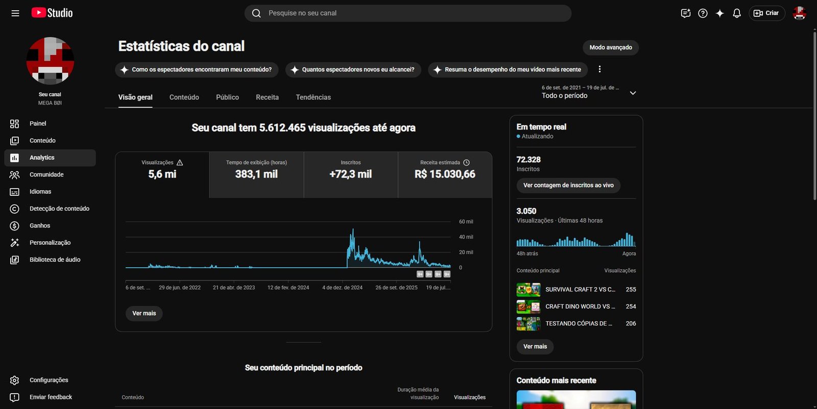817x409 pixels.
Task: Click Como os espectadores encontraram meu conteúdo
Action: point(197,69)
